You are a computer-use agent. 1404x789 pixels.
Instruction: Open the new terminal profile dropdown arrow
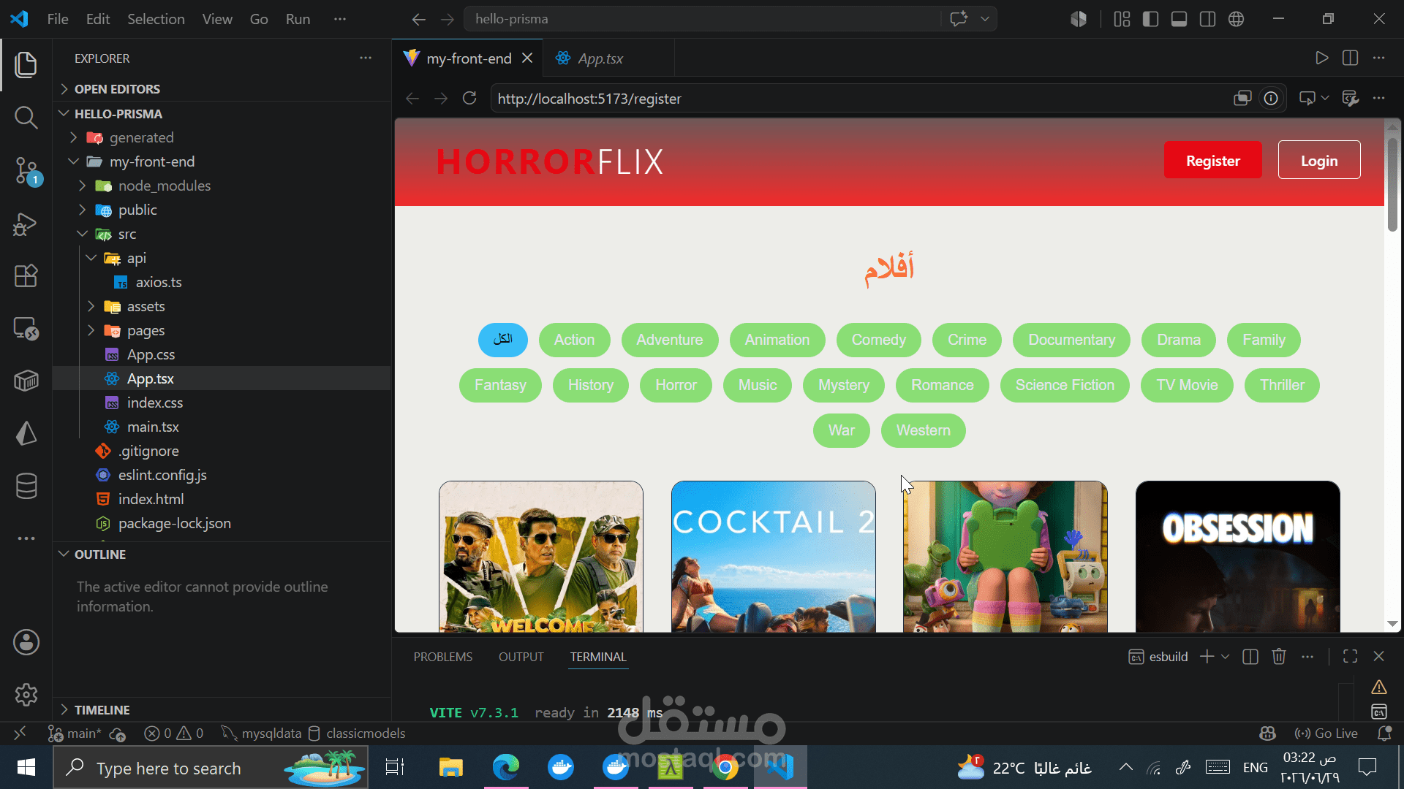(1226, 656)
